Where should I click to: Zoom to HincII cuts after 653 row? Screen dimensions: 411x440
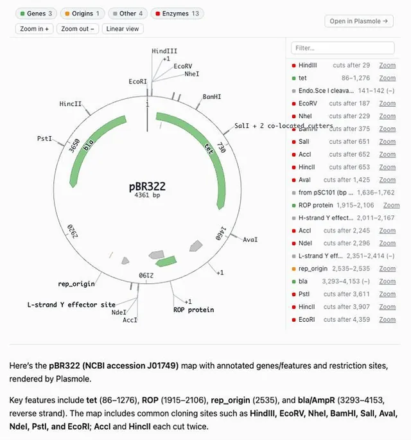click(x=387, y=167)
